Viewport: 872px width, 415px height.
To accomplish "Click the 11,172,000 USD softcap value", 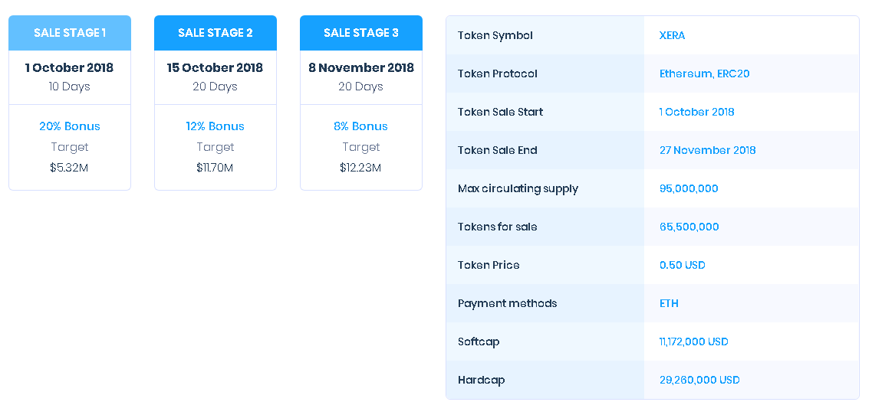I will pos(693,341).
